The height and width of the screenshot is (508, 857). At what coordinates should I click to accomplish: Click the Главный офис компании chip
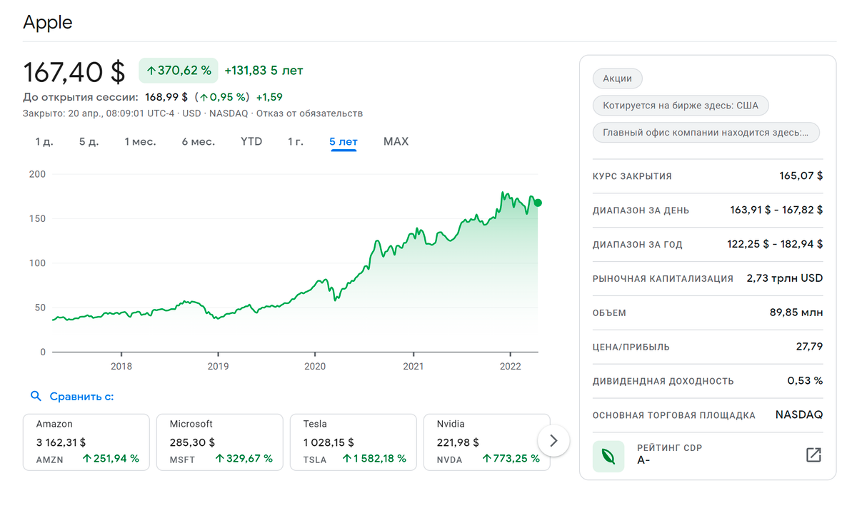pyautogui.click(x=706, y=133)
